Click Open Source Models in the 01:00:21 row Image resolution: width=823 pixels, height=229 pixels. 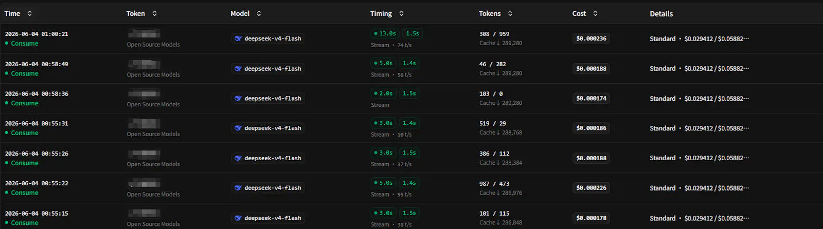153,45
